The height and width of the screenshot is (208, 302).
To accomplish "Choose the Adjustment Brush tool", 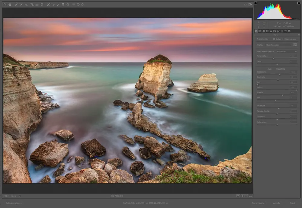I will tap(58, 4).
